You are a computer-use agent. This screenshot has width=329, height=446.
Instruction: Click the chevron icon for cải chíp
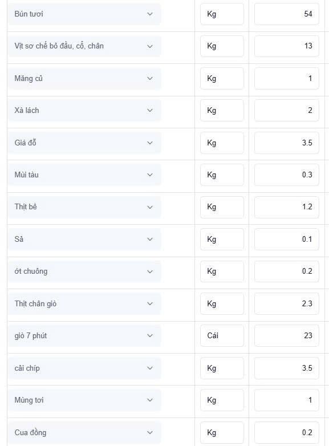pos(150,368)
